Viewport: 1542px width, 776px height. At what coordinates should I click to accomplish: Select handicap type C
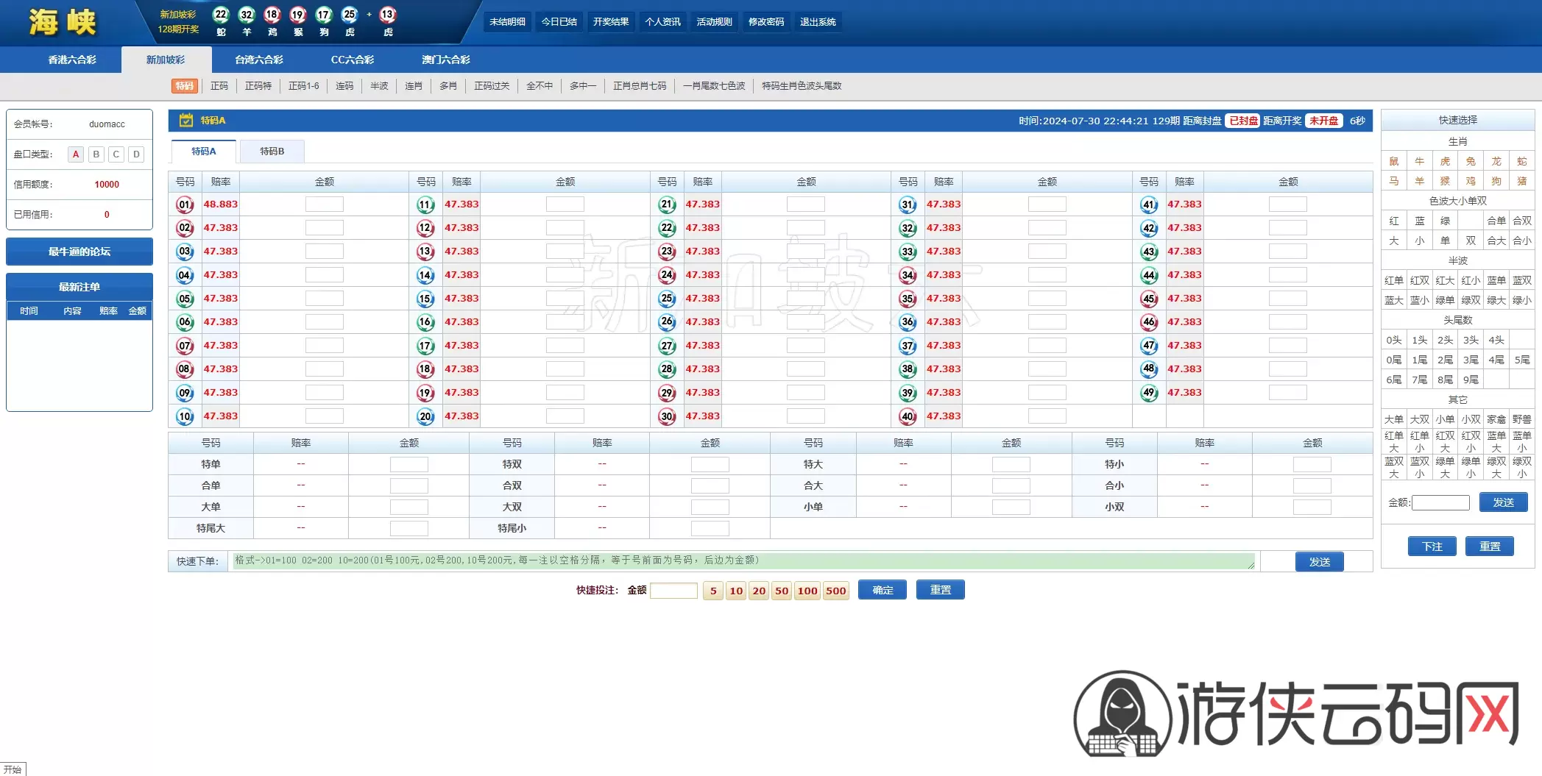[116, 154]
